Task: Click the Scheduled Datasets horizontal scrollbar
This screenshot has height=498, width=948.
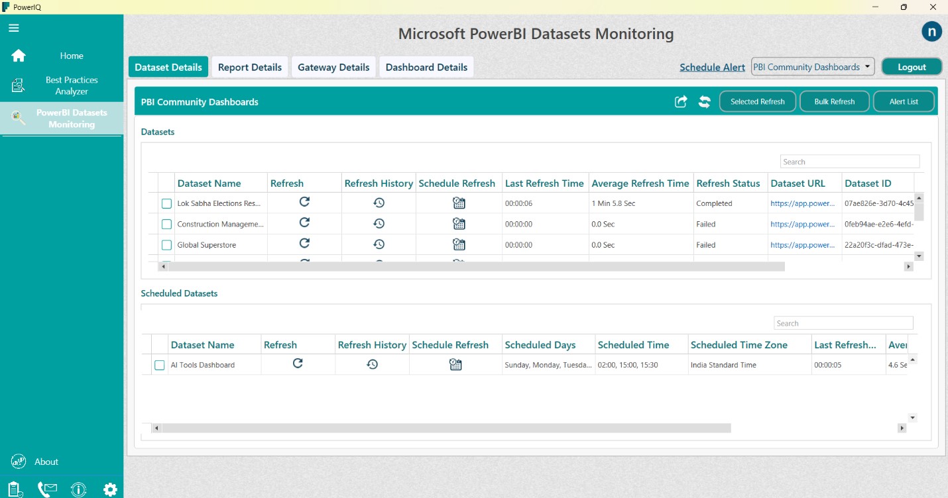Action: pyautogui.click(x=447, y=428)
